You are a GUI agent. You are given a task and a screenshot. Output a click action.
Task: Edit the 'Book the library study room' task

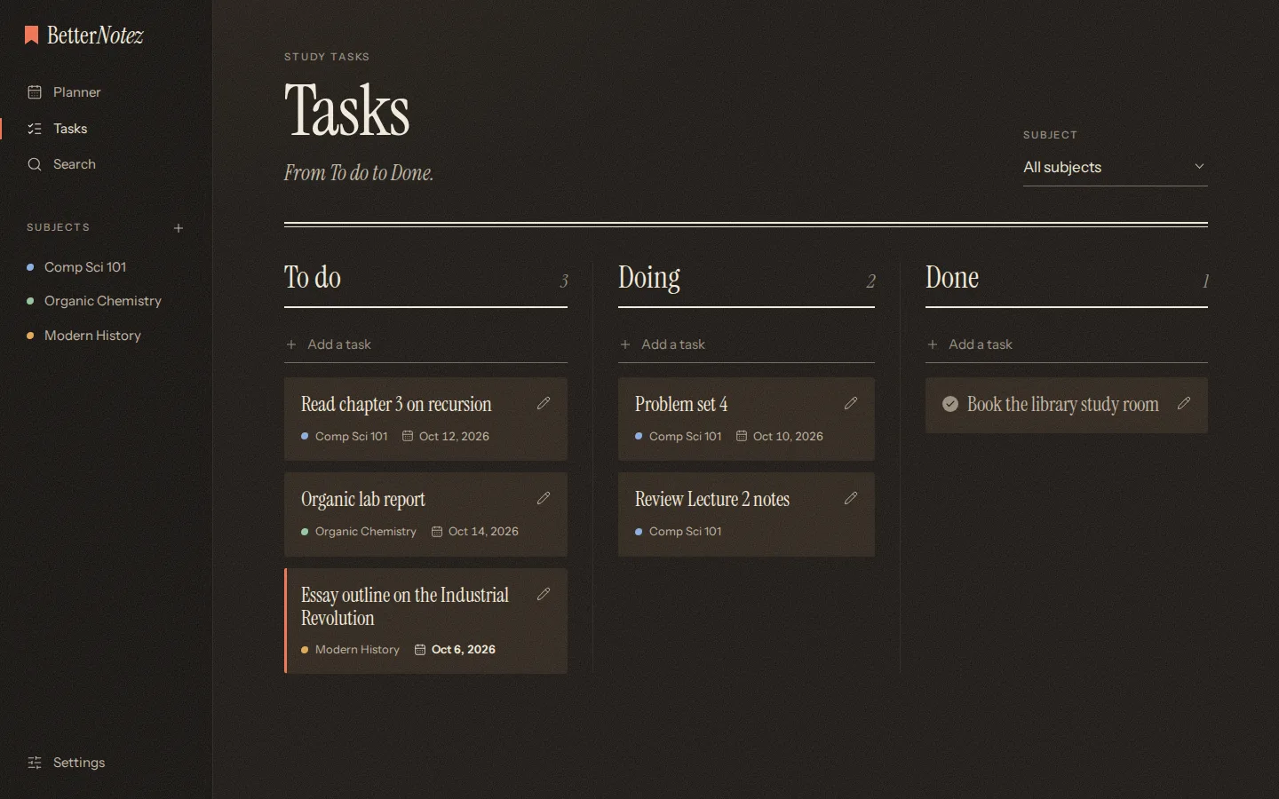(1184, 403)
